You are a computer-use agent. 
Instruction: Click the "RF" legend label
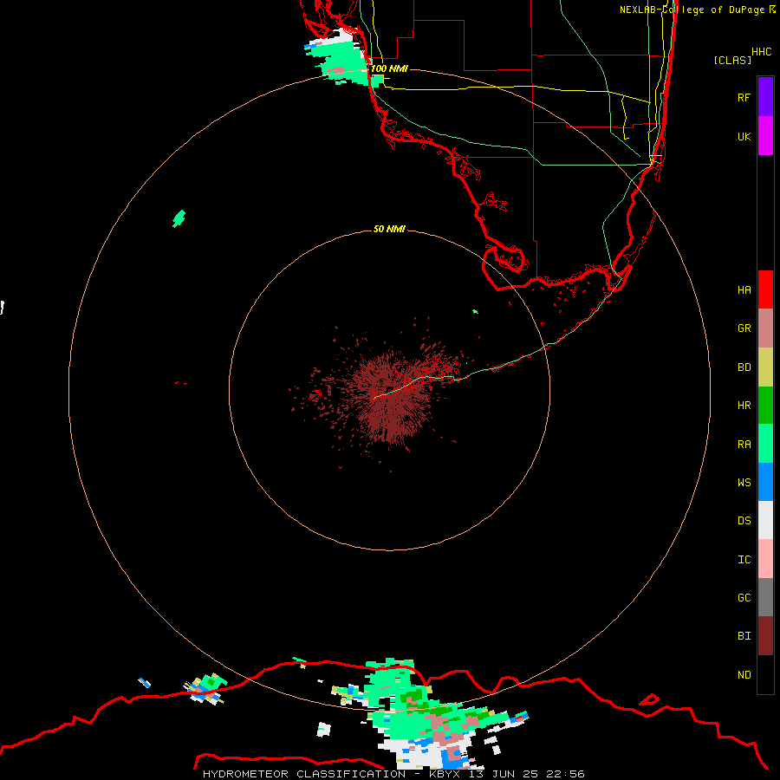click(x=744, y=97)
